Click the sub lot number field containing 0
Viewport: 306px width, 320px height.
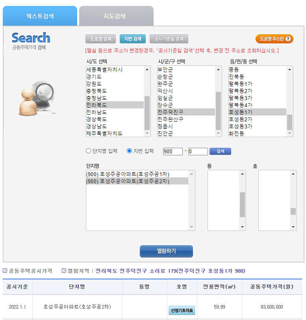pyautogui.click(x=198, y=151)
